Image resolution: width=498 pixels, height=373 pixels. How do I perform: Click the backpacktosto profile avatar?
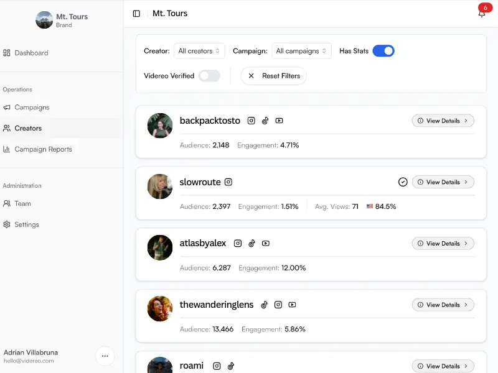tap(159, 125)
